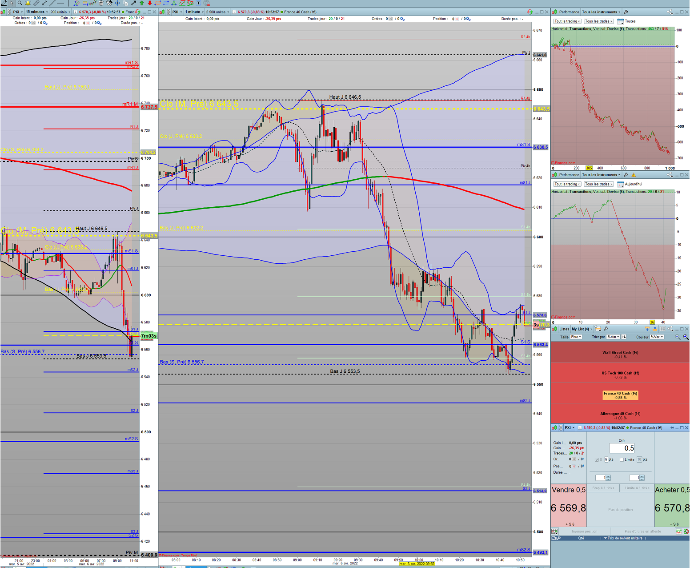Click the blue up-arrow export icon in Listes
Image resolution: width=690 pixels, height=568 pixels.
coord(654,329)
